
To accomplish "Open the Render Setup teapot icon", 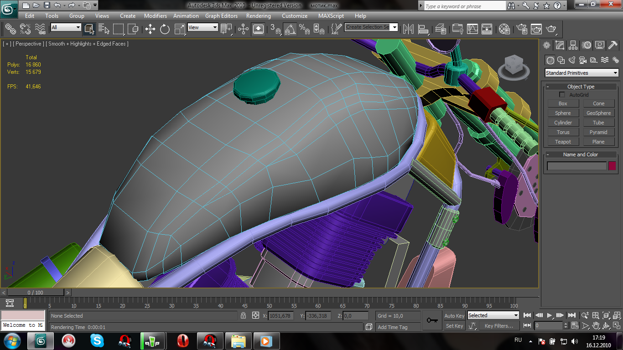I will [521, 29].
